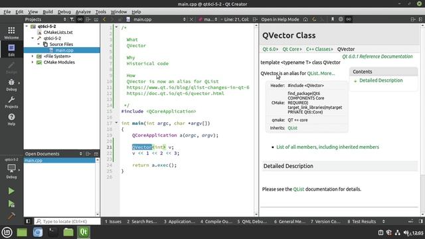425x239 pixels.
Task: Open terminal from taskbar
Action: [53, 232]
